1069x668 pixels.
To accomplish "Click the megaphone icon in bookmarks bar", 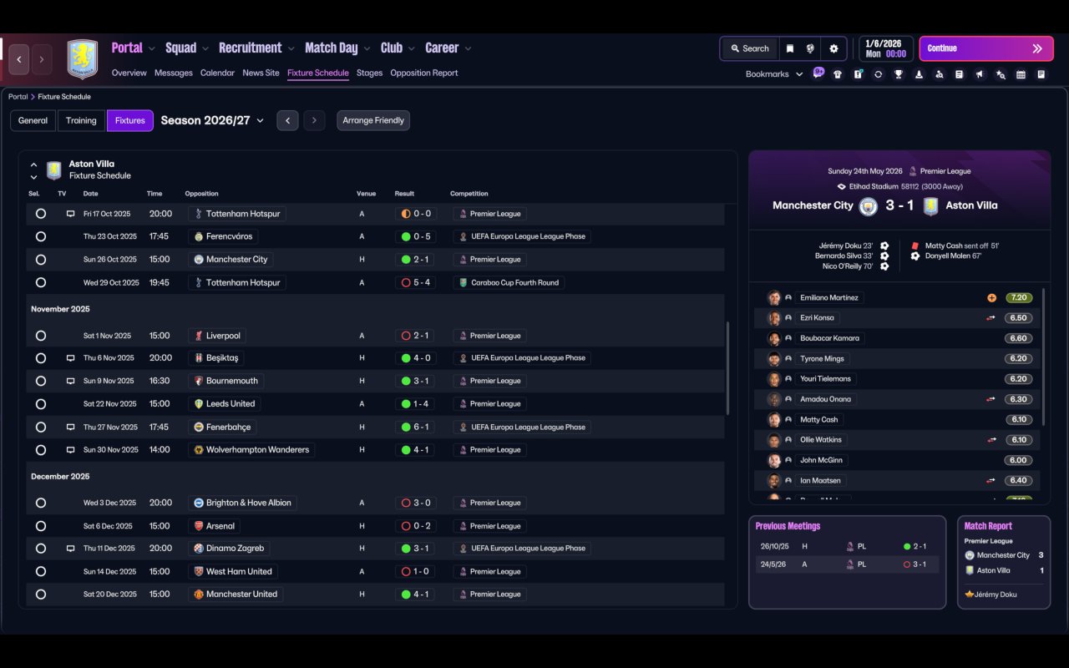I will click(980, 74).
